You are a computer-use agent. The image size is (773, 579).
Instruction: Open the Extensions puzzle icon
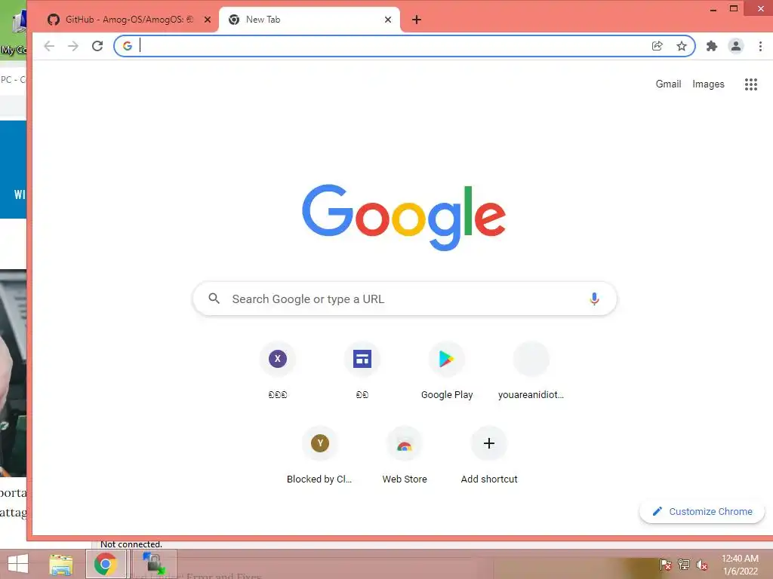711,46
